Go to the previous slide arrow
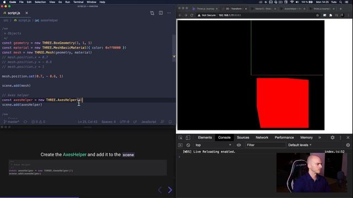This screenshot has width=353, height=198. (x=160, y=190)
